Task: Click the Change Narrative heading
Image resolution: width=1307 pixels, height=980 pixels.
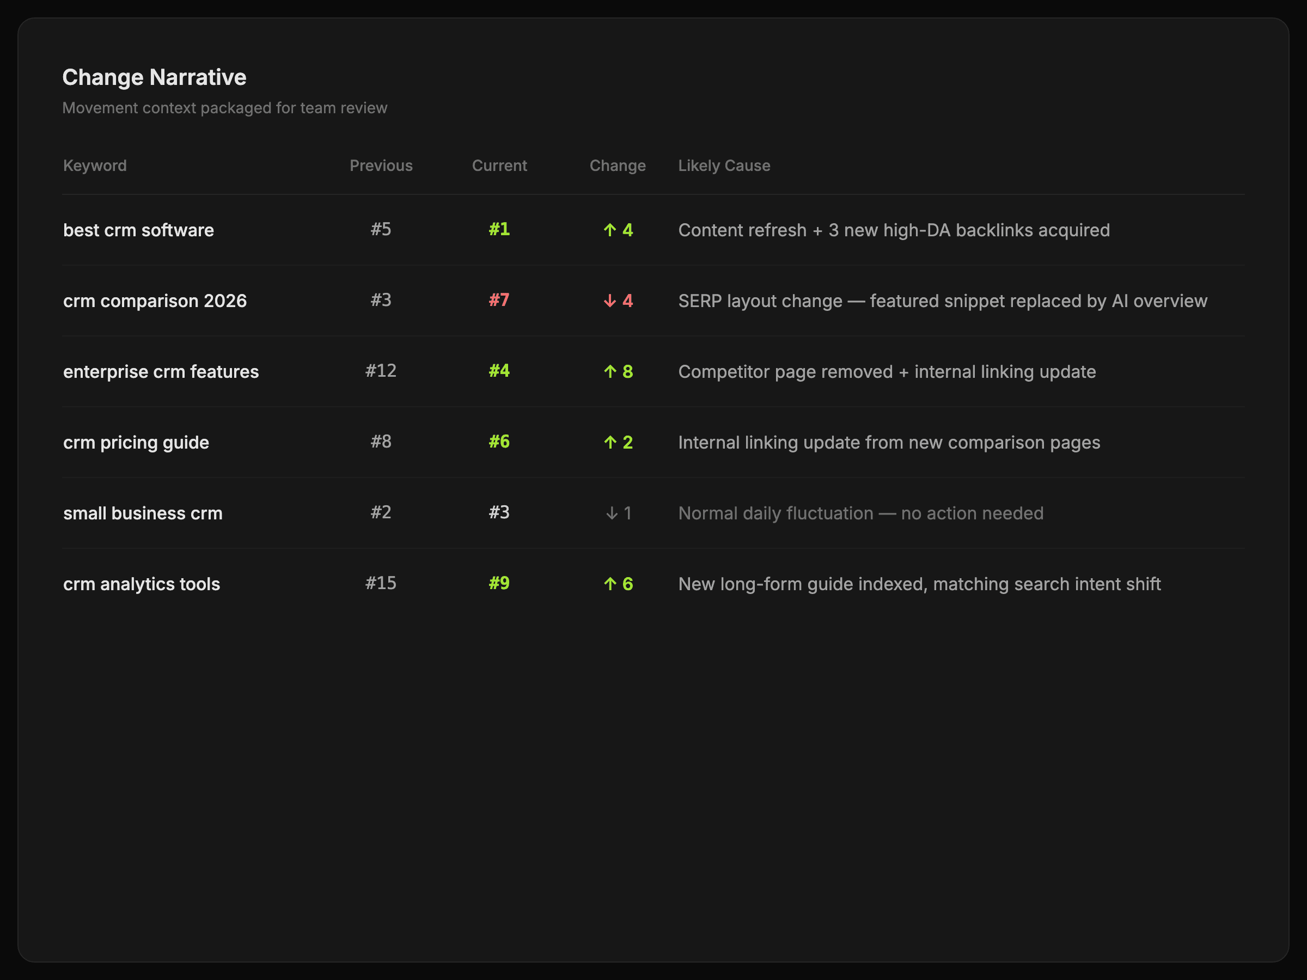Action: pyautogui.click(x=154, y=77)
